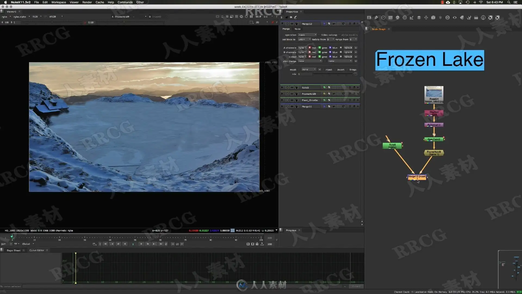Click the lock icon in Properties panel
522x294 pixels.
click(287, 17)
